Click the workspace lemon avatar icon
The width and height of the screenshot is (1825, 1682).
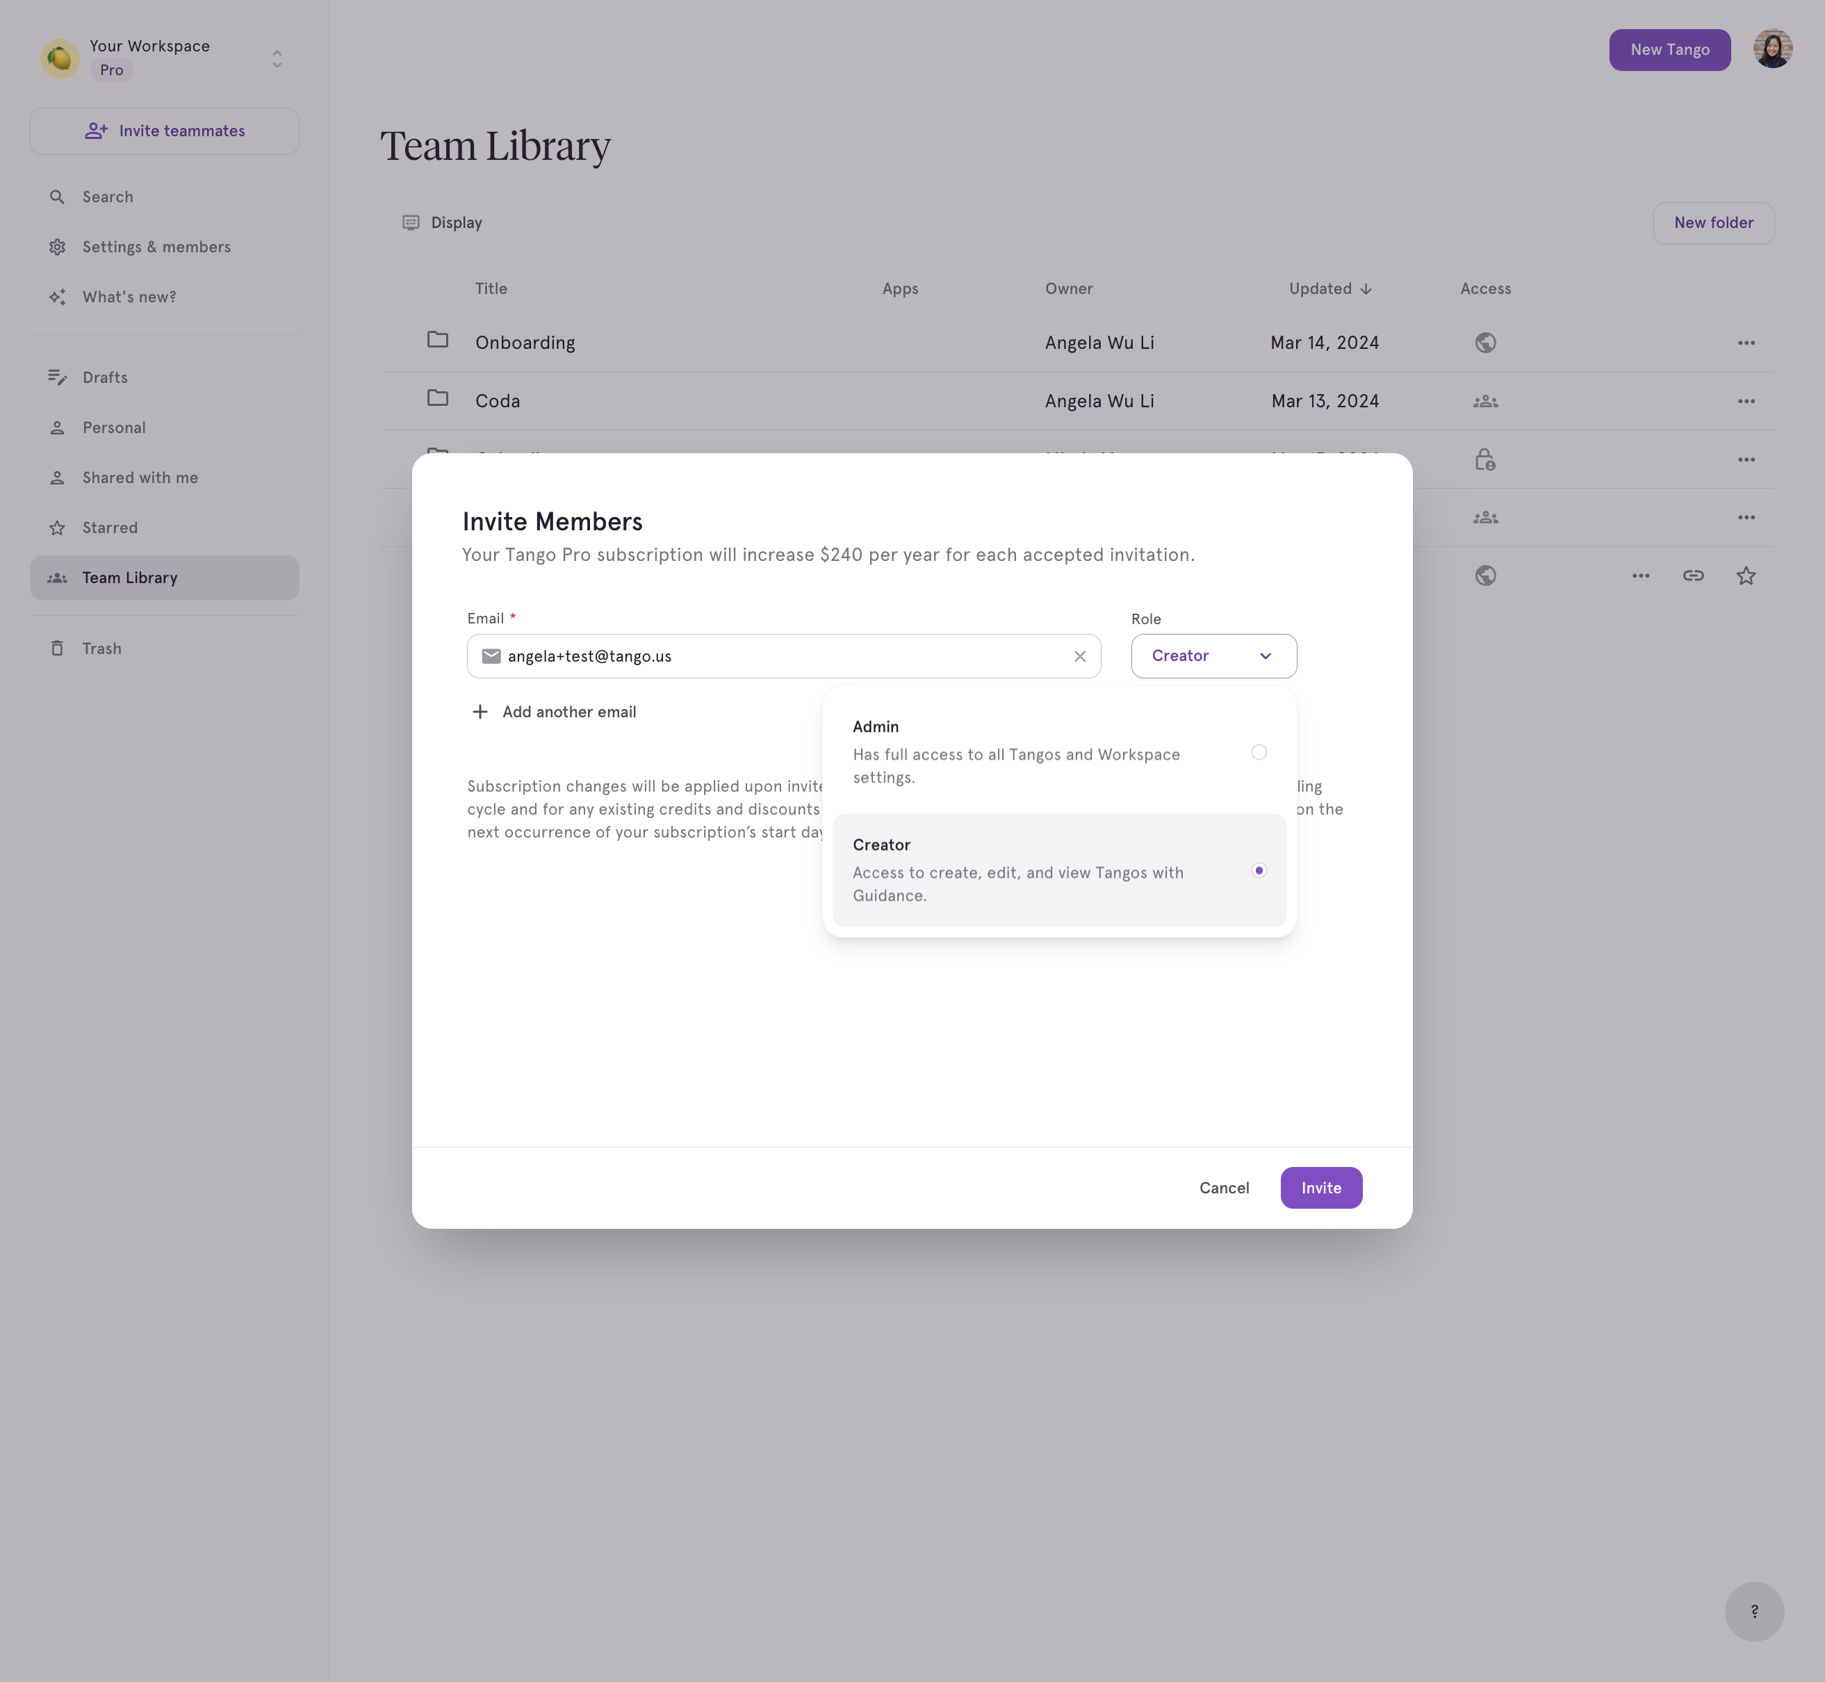(59, 58)
